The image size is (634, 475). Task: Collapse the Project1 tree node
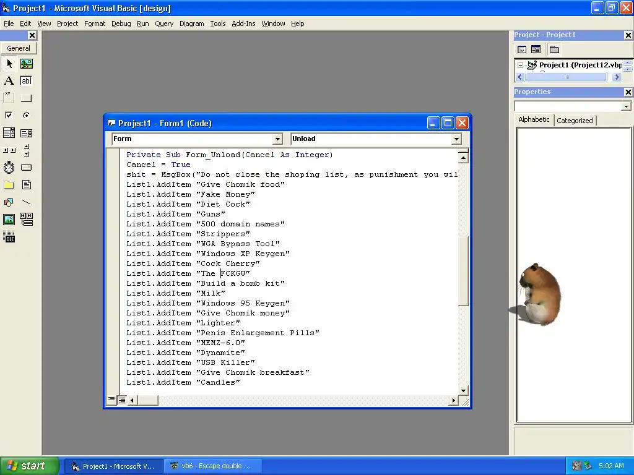[520, 65]
